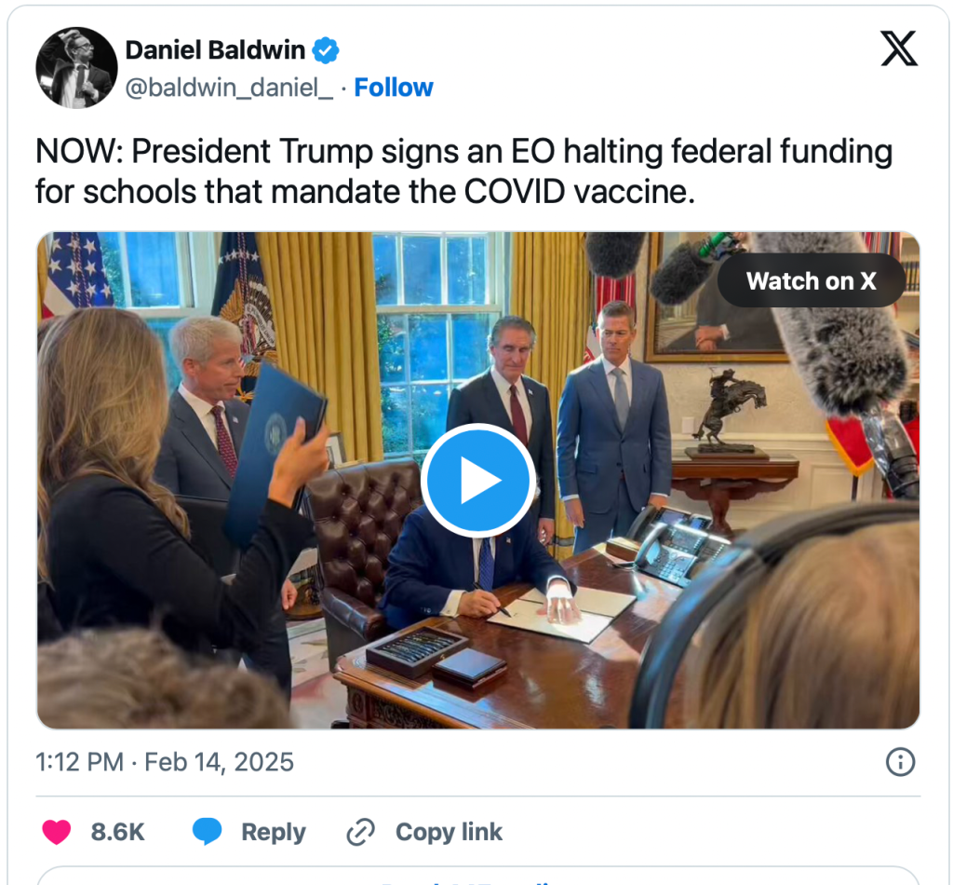
Task: Click the Watch on X button
Action: click(x=811, y=281)
